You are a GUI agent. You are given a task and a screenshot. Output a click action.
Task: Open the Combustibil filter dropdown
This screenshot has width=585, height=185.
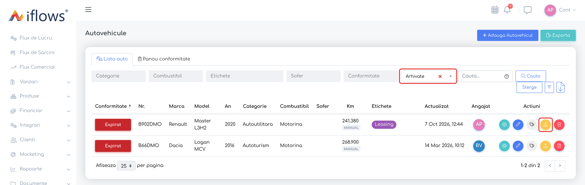176,76
